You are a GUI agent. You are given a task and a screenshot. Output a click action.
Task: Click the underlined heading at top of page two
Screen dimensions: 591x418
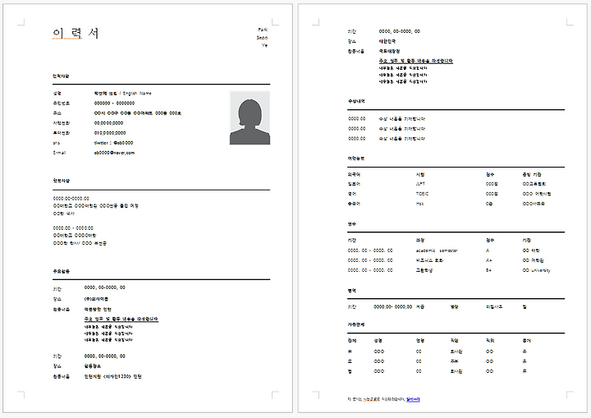pyautogui.click(x=415, y=61)
